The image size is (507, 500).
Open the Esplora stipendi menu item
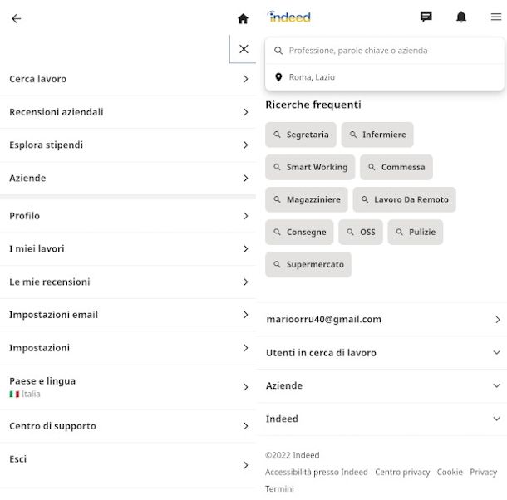click(x=128, y=145)
